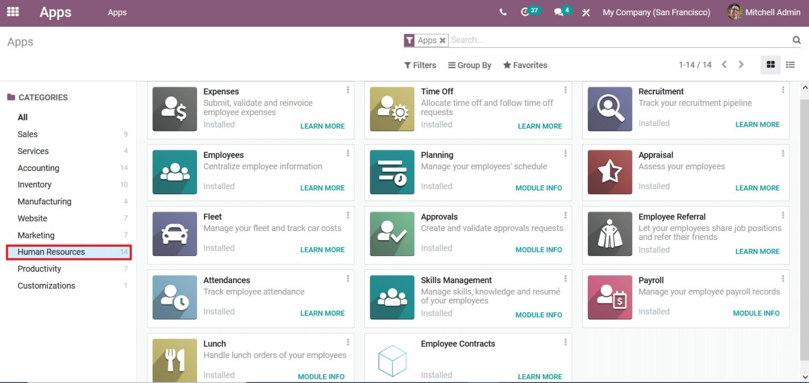
Task: Click the Expenses app icon
Action: (x=175, y=109)
